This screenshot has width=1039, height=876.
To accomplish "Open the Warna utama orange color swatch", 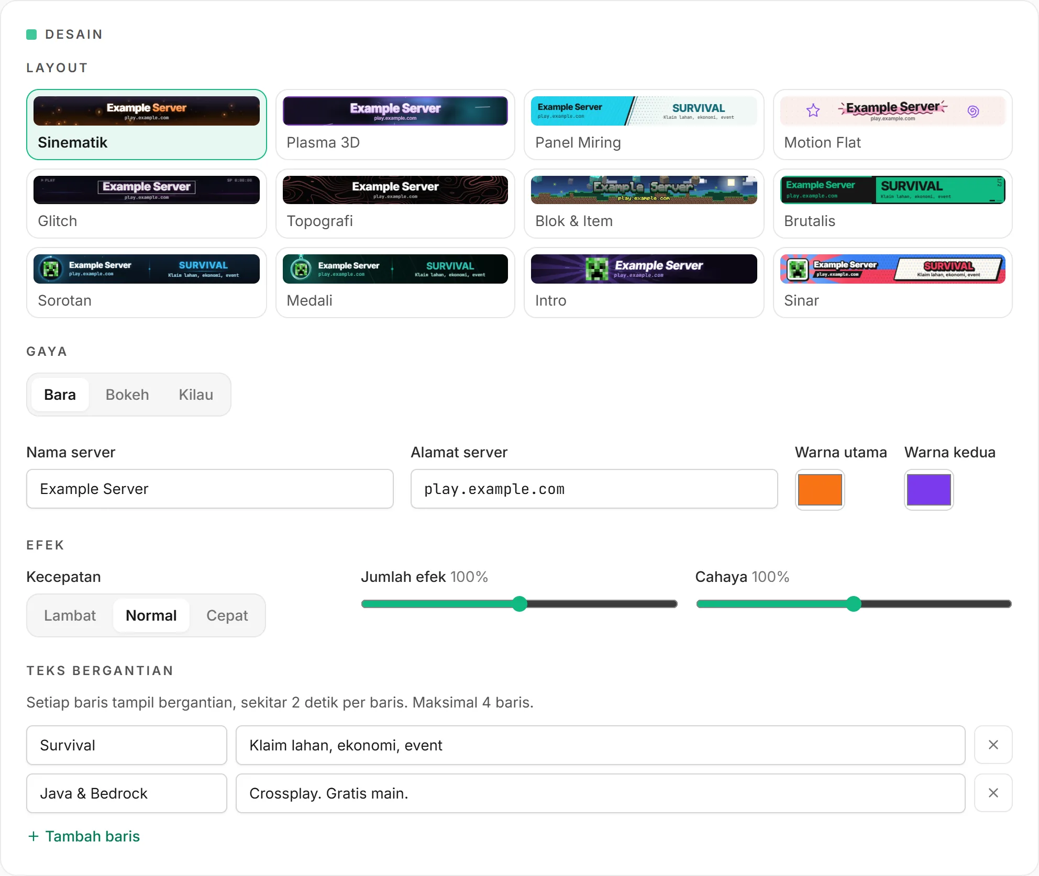I will pos(820,490).
